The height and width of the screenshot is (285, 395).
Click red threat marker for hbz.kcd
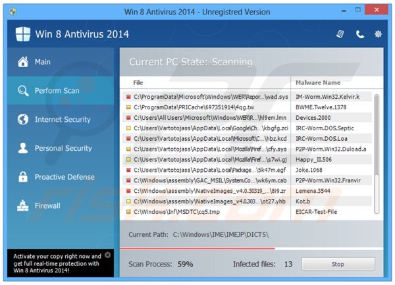[128, 138]
